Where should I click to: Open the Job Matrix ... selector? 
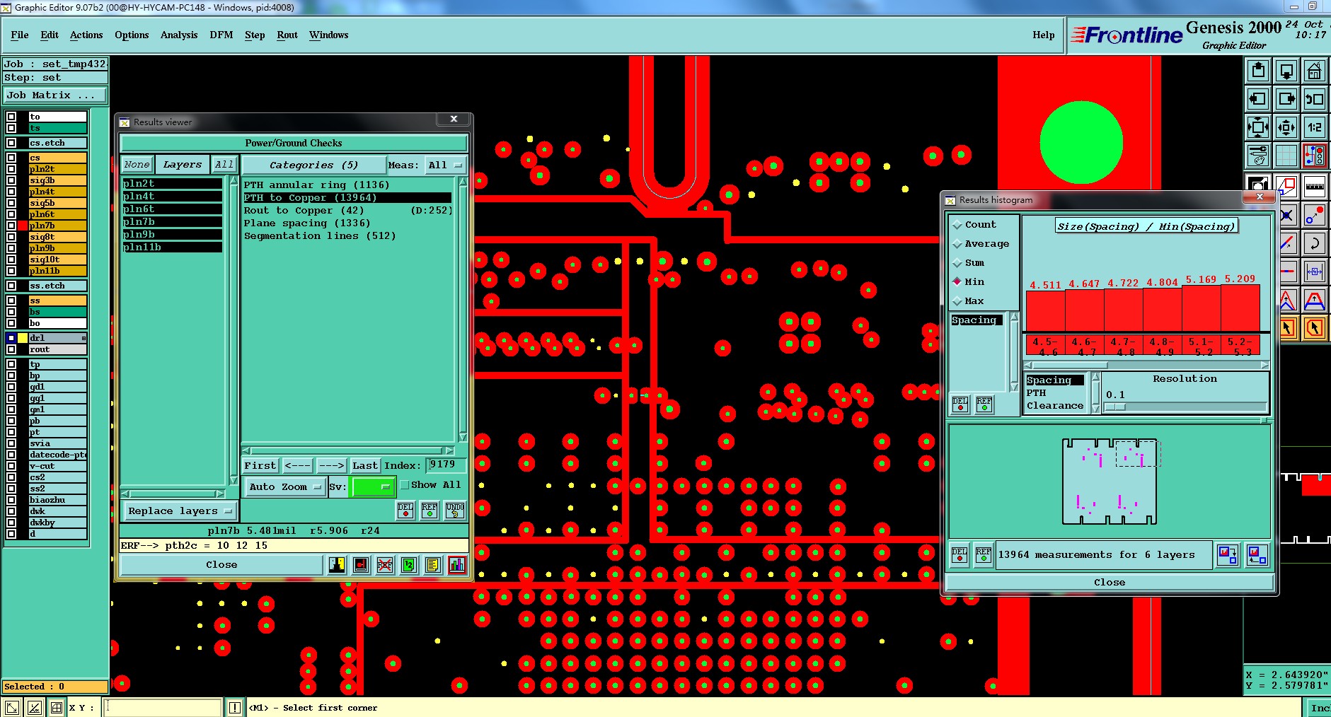coord(56,95)
